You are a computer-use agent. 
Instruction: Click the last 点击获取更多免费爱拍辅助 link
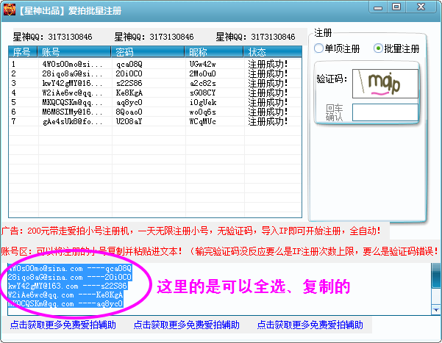[x=310, y=325]
